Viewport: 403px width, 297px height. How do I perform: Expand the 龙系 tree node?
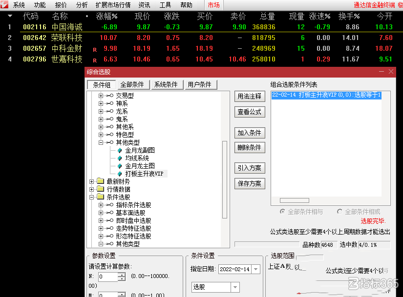pyautogui.click(x=101, y=111)
